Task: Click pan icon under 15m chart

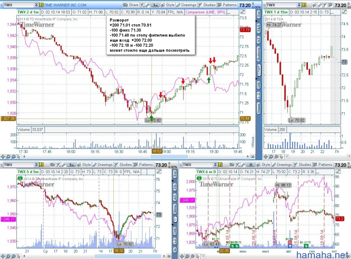Action: (x=266, y=157)
